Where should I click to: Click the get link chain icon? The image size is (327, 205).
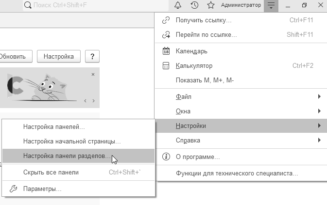point(166,20)
